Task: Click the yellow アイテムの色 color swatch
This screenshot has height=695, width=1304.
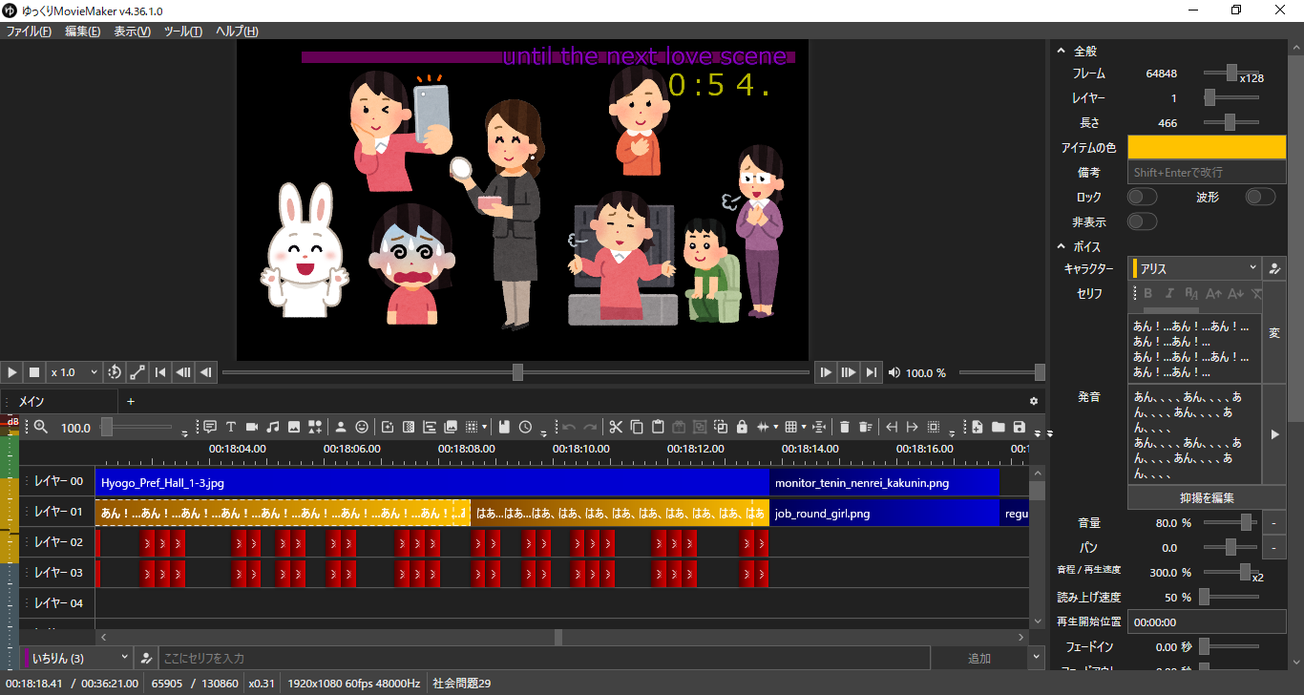Action: pos(1207,147)
